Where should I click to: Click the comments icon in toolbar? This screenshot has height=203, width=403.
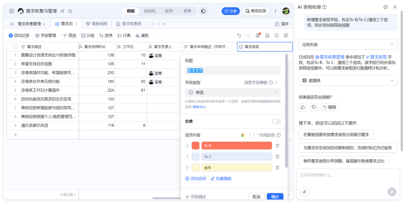286,36
